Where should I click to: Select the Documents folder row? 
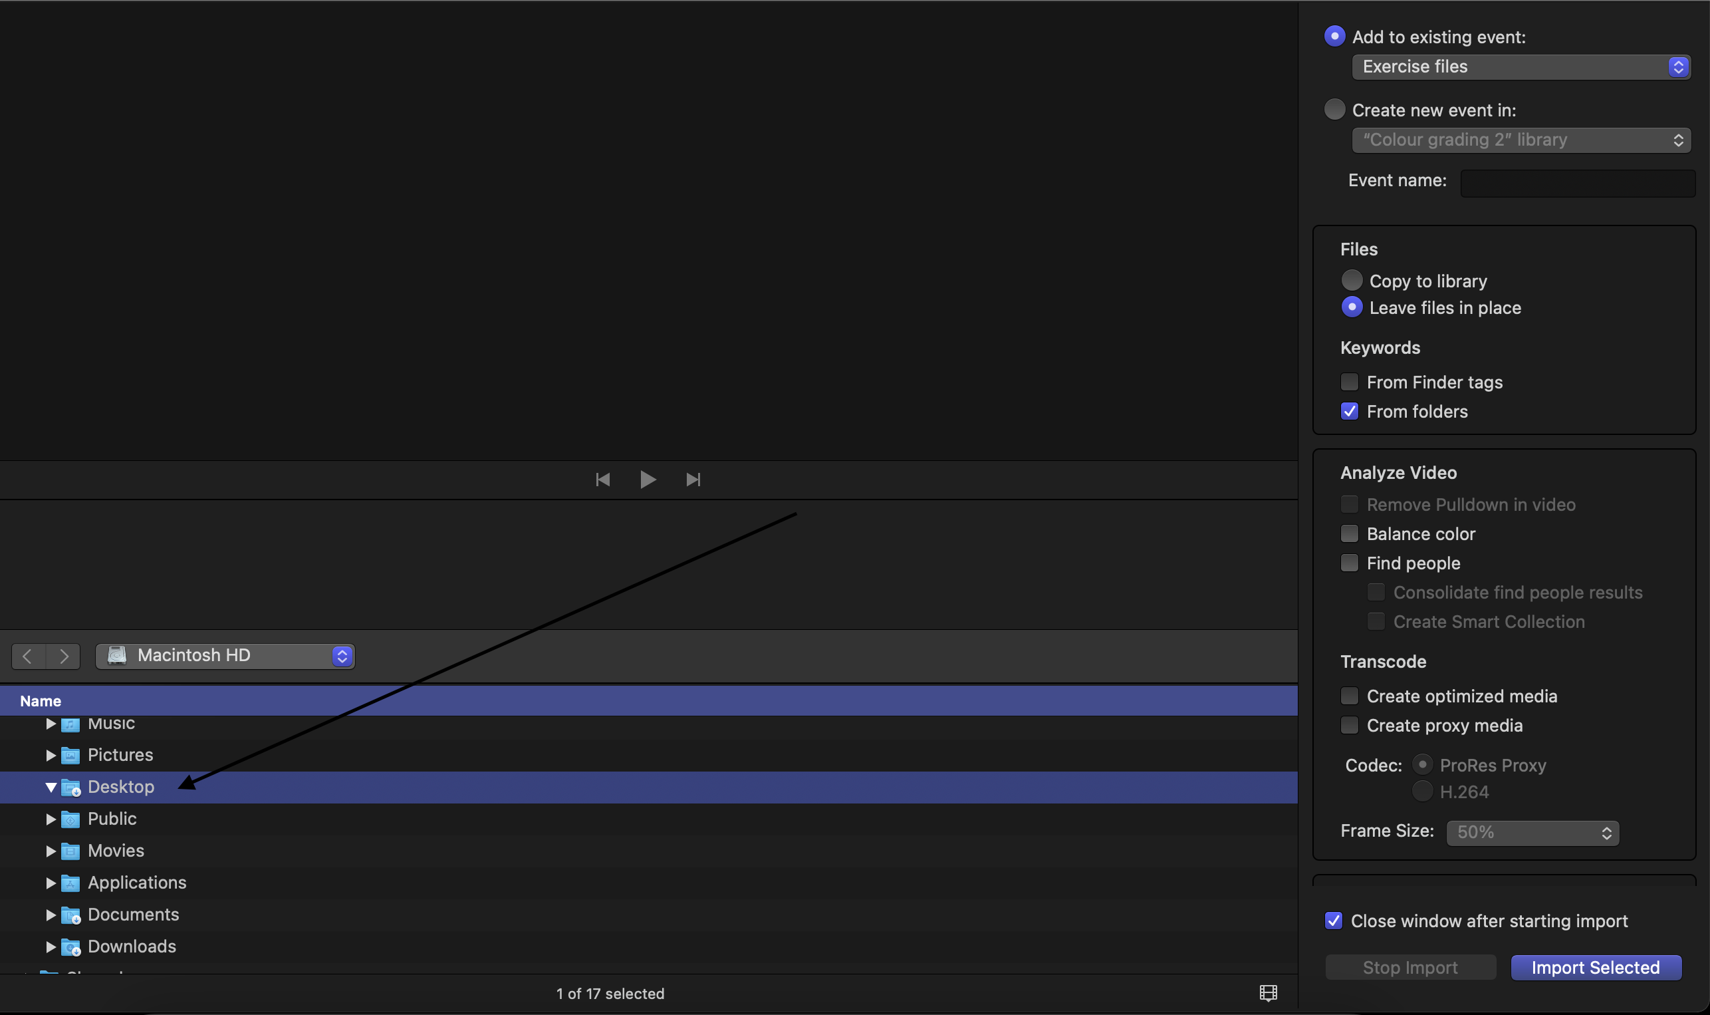(133, 915)
